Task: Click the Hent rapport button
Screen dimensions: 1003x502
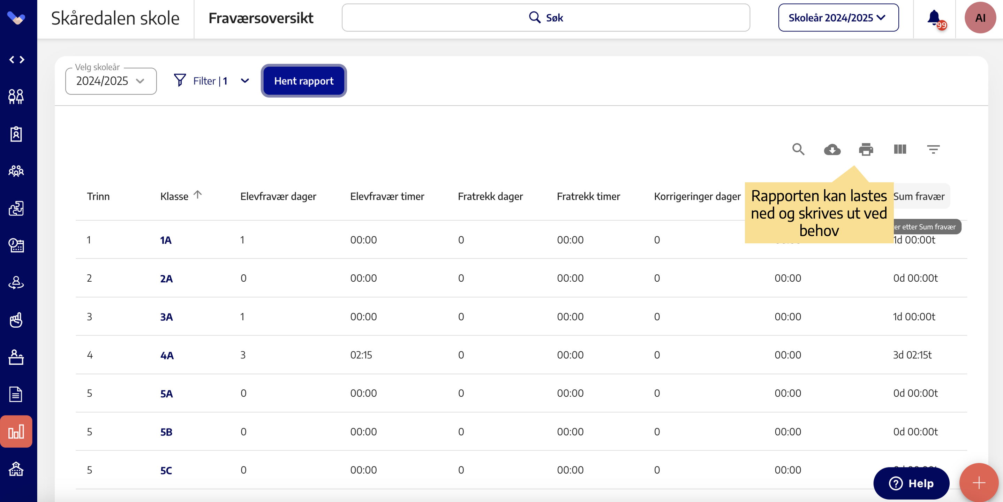Action: pos(304,81)
